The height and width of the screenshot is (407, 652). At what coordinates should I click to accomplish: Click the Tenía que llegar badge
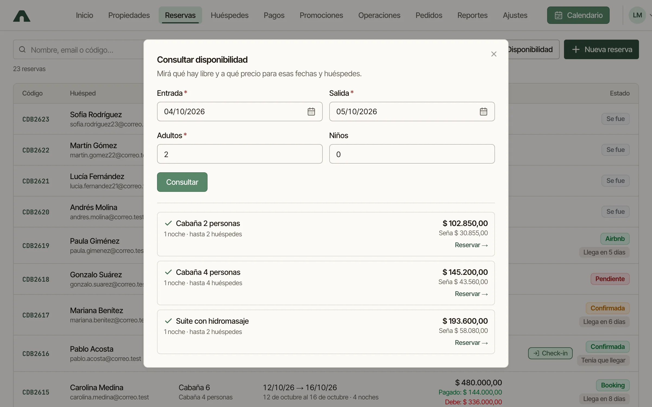(x=603, y=360)
